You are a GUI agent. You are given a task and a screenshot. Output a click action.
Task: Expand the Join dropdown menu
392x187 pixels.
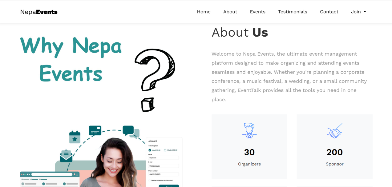359,12
